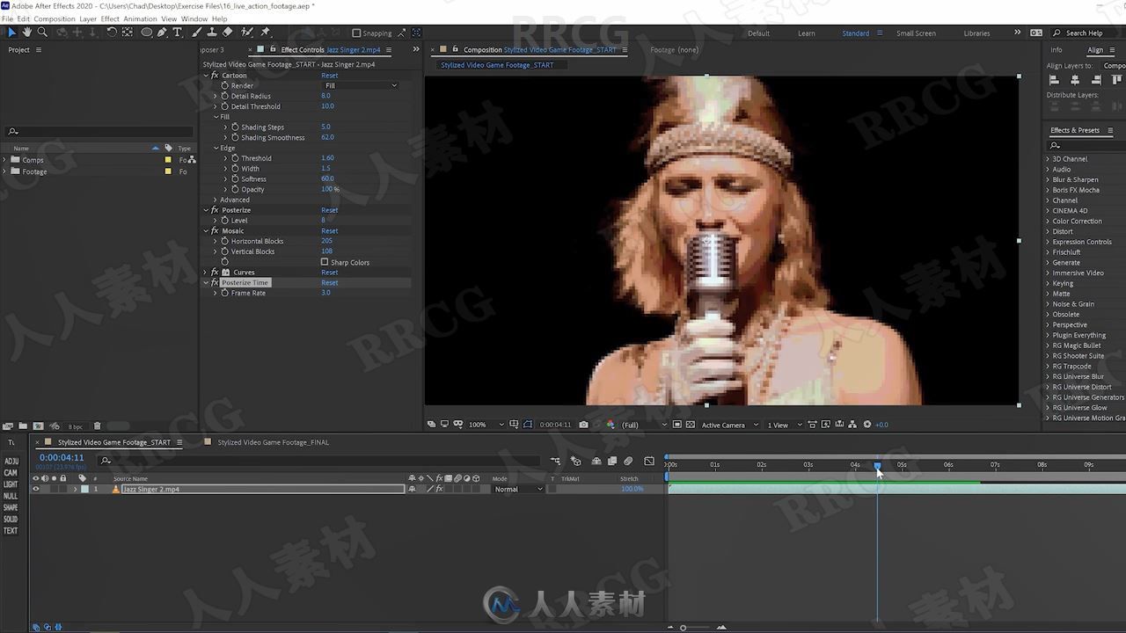Switch to the Small Screen workspace
Screen dimensions: 1126x633
click(x=916, y=33)
